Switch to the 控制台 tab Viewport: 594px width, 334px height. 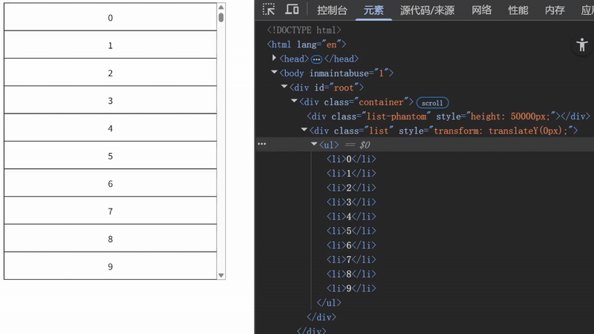pyautogui.click(x=332, y=10)
